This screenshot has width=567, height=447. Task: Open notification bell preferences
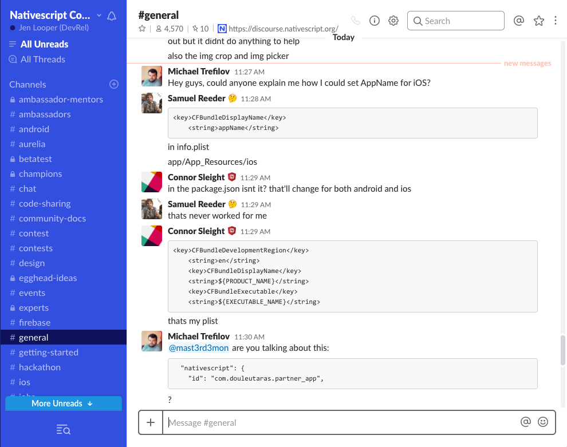[112, 16]
